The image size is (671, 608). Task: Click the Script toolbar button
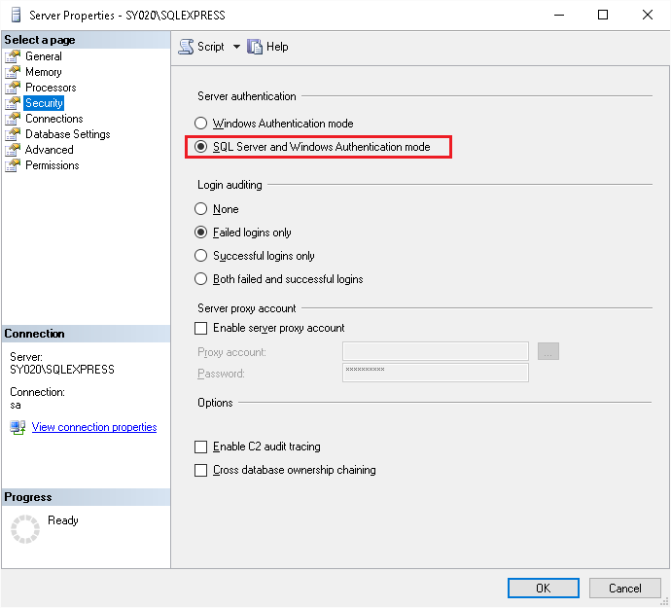click(202, 47)
